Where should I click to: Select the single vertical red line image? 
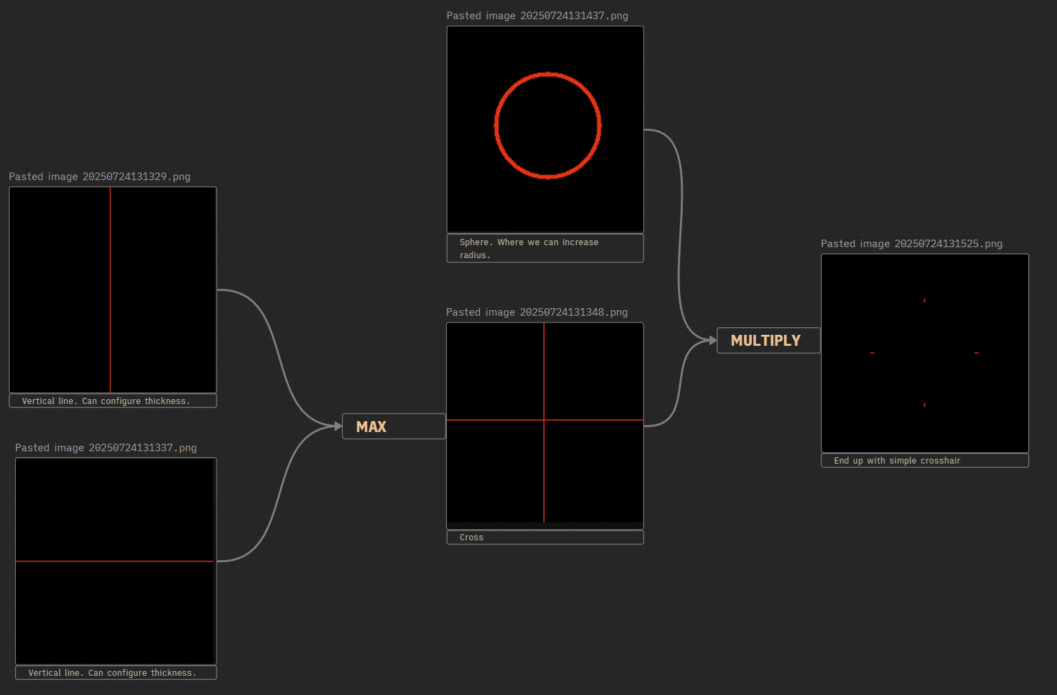pyautogui.click(x=112, y=290)
